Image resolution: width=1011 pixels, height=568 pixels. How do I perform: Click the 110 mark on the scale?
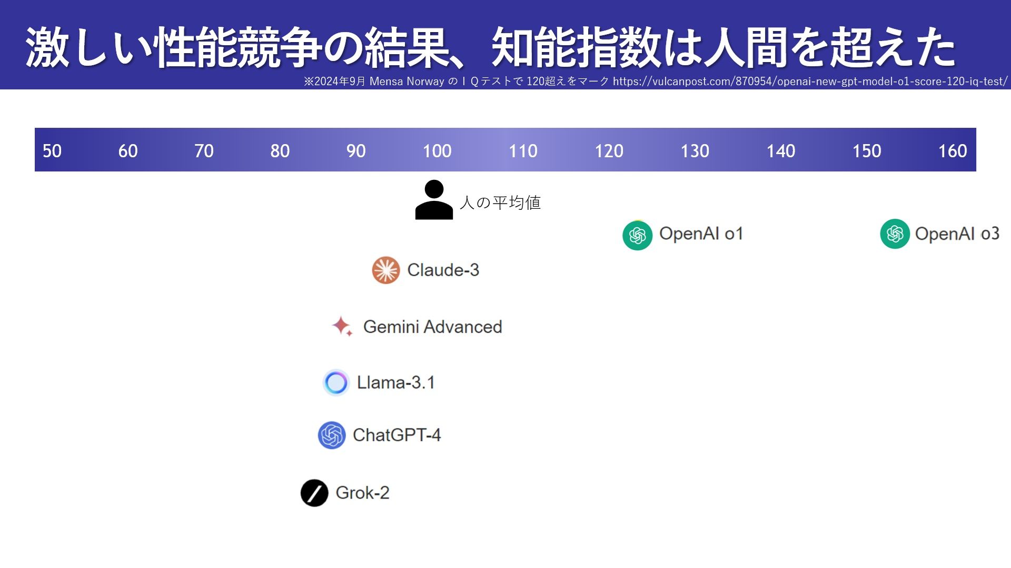tap(523, 151)
